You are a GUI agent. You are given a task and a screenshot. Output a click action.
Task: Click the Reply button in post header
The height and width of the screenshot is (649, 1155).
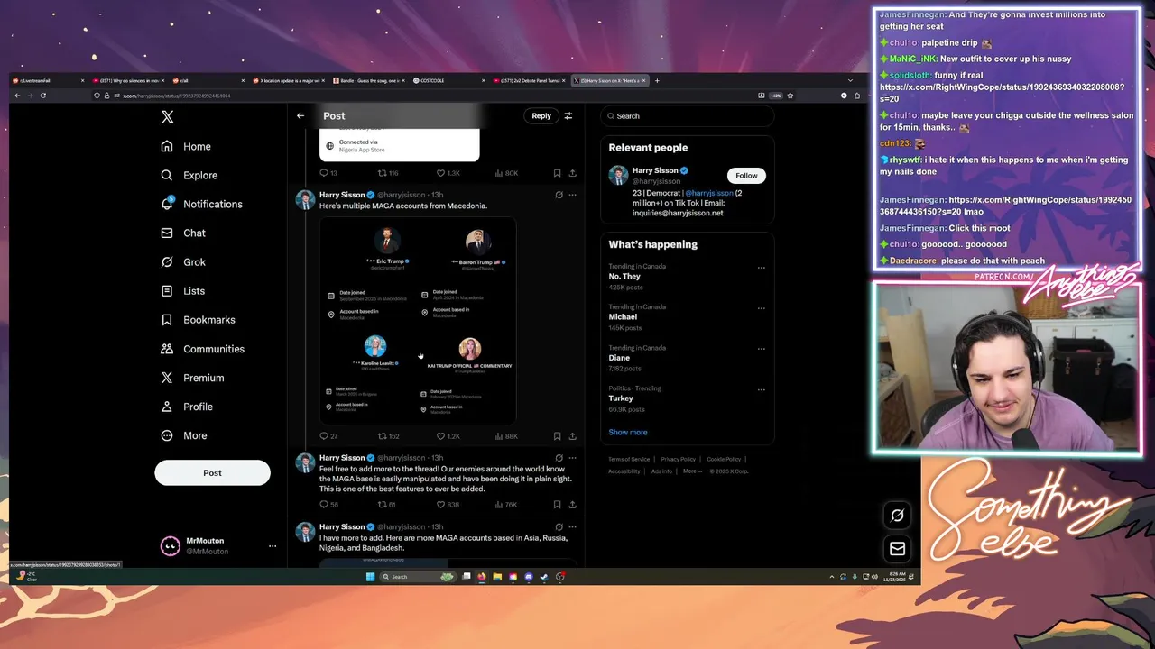[x=541, y=115]
